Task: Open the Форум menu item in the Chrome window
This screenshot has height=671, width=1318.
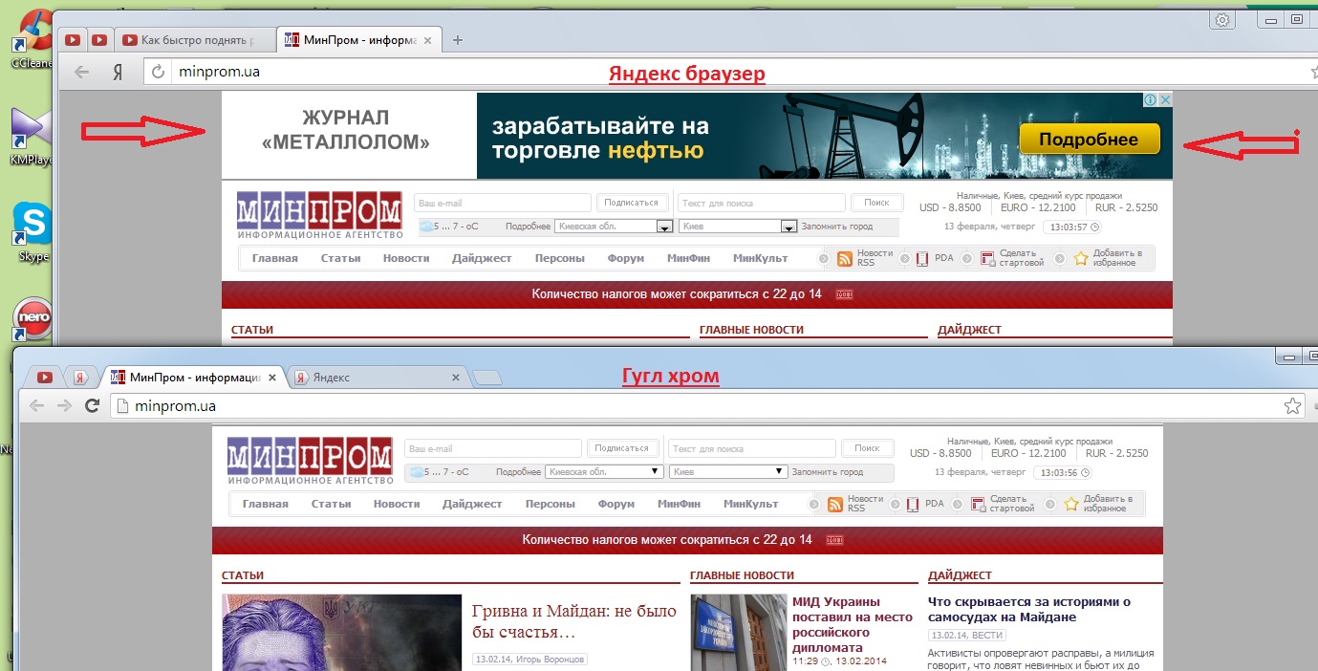Action: tap(616, 504)
